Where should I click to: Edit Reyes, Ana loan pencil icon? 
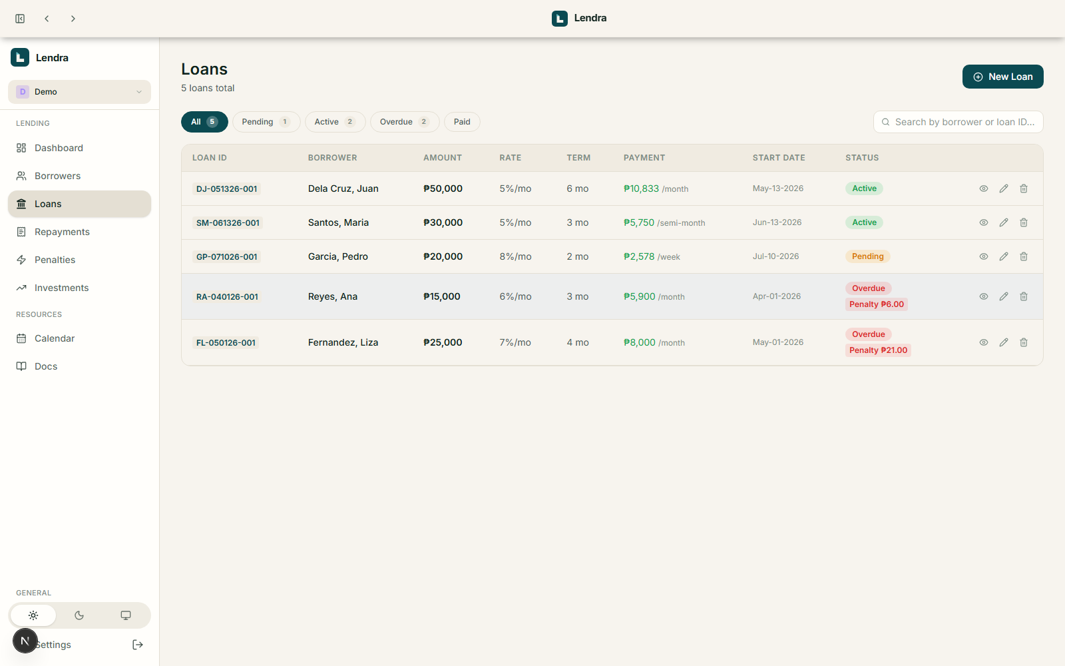coord(1004,296)
